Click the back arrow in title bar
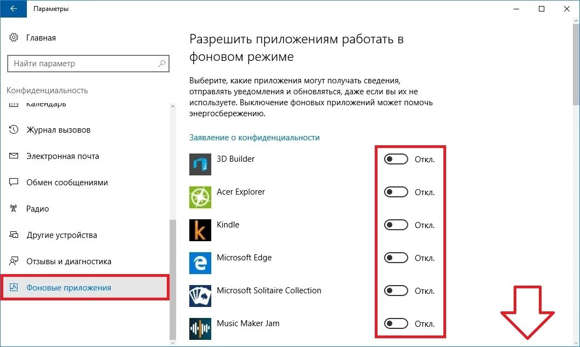 13,9
